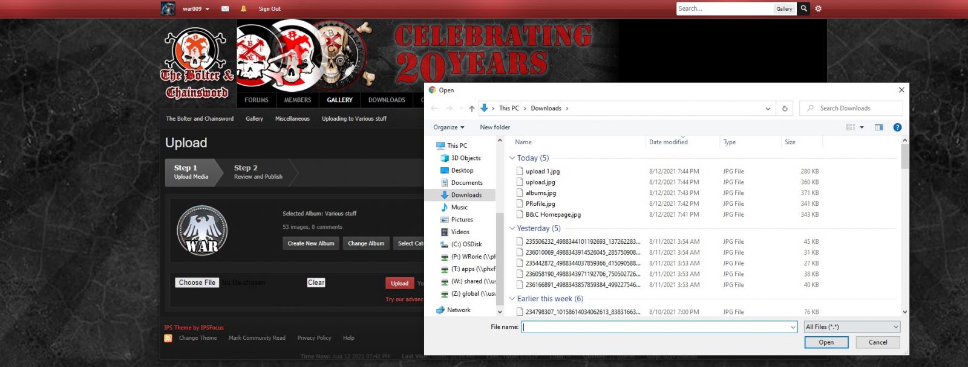Click the refresh button in the file dialog
Viewport: 968px width, 367px height.
tap(785, 109)
